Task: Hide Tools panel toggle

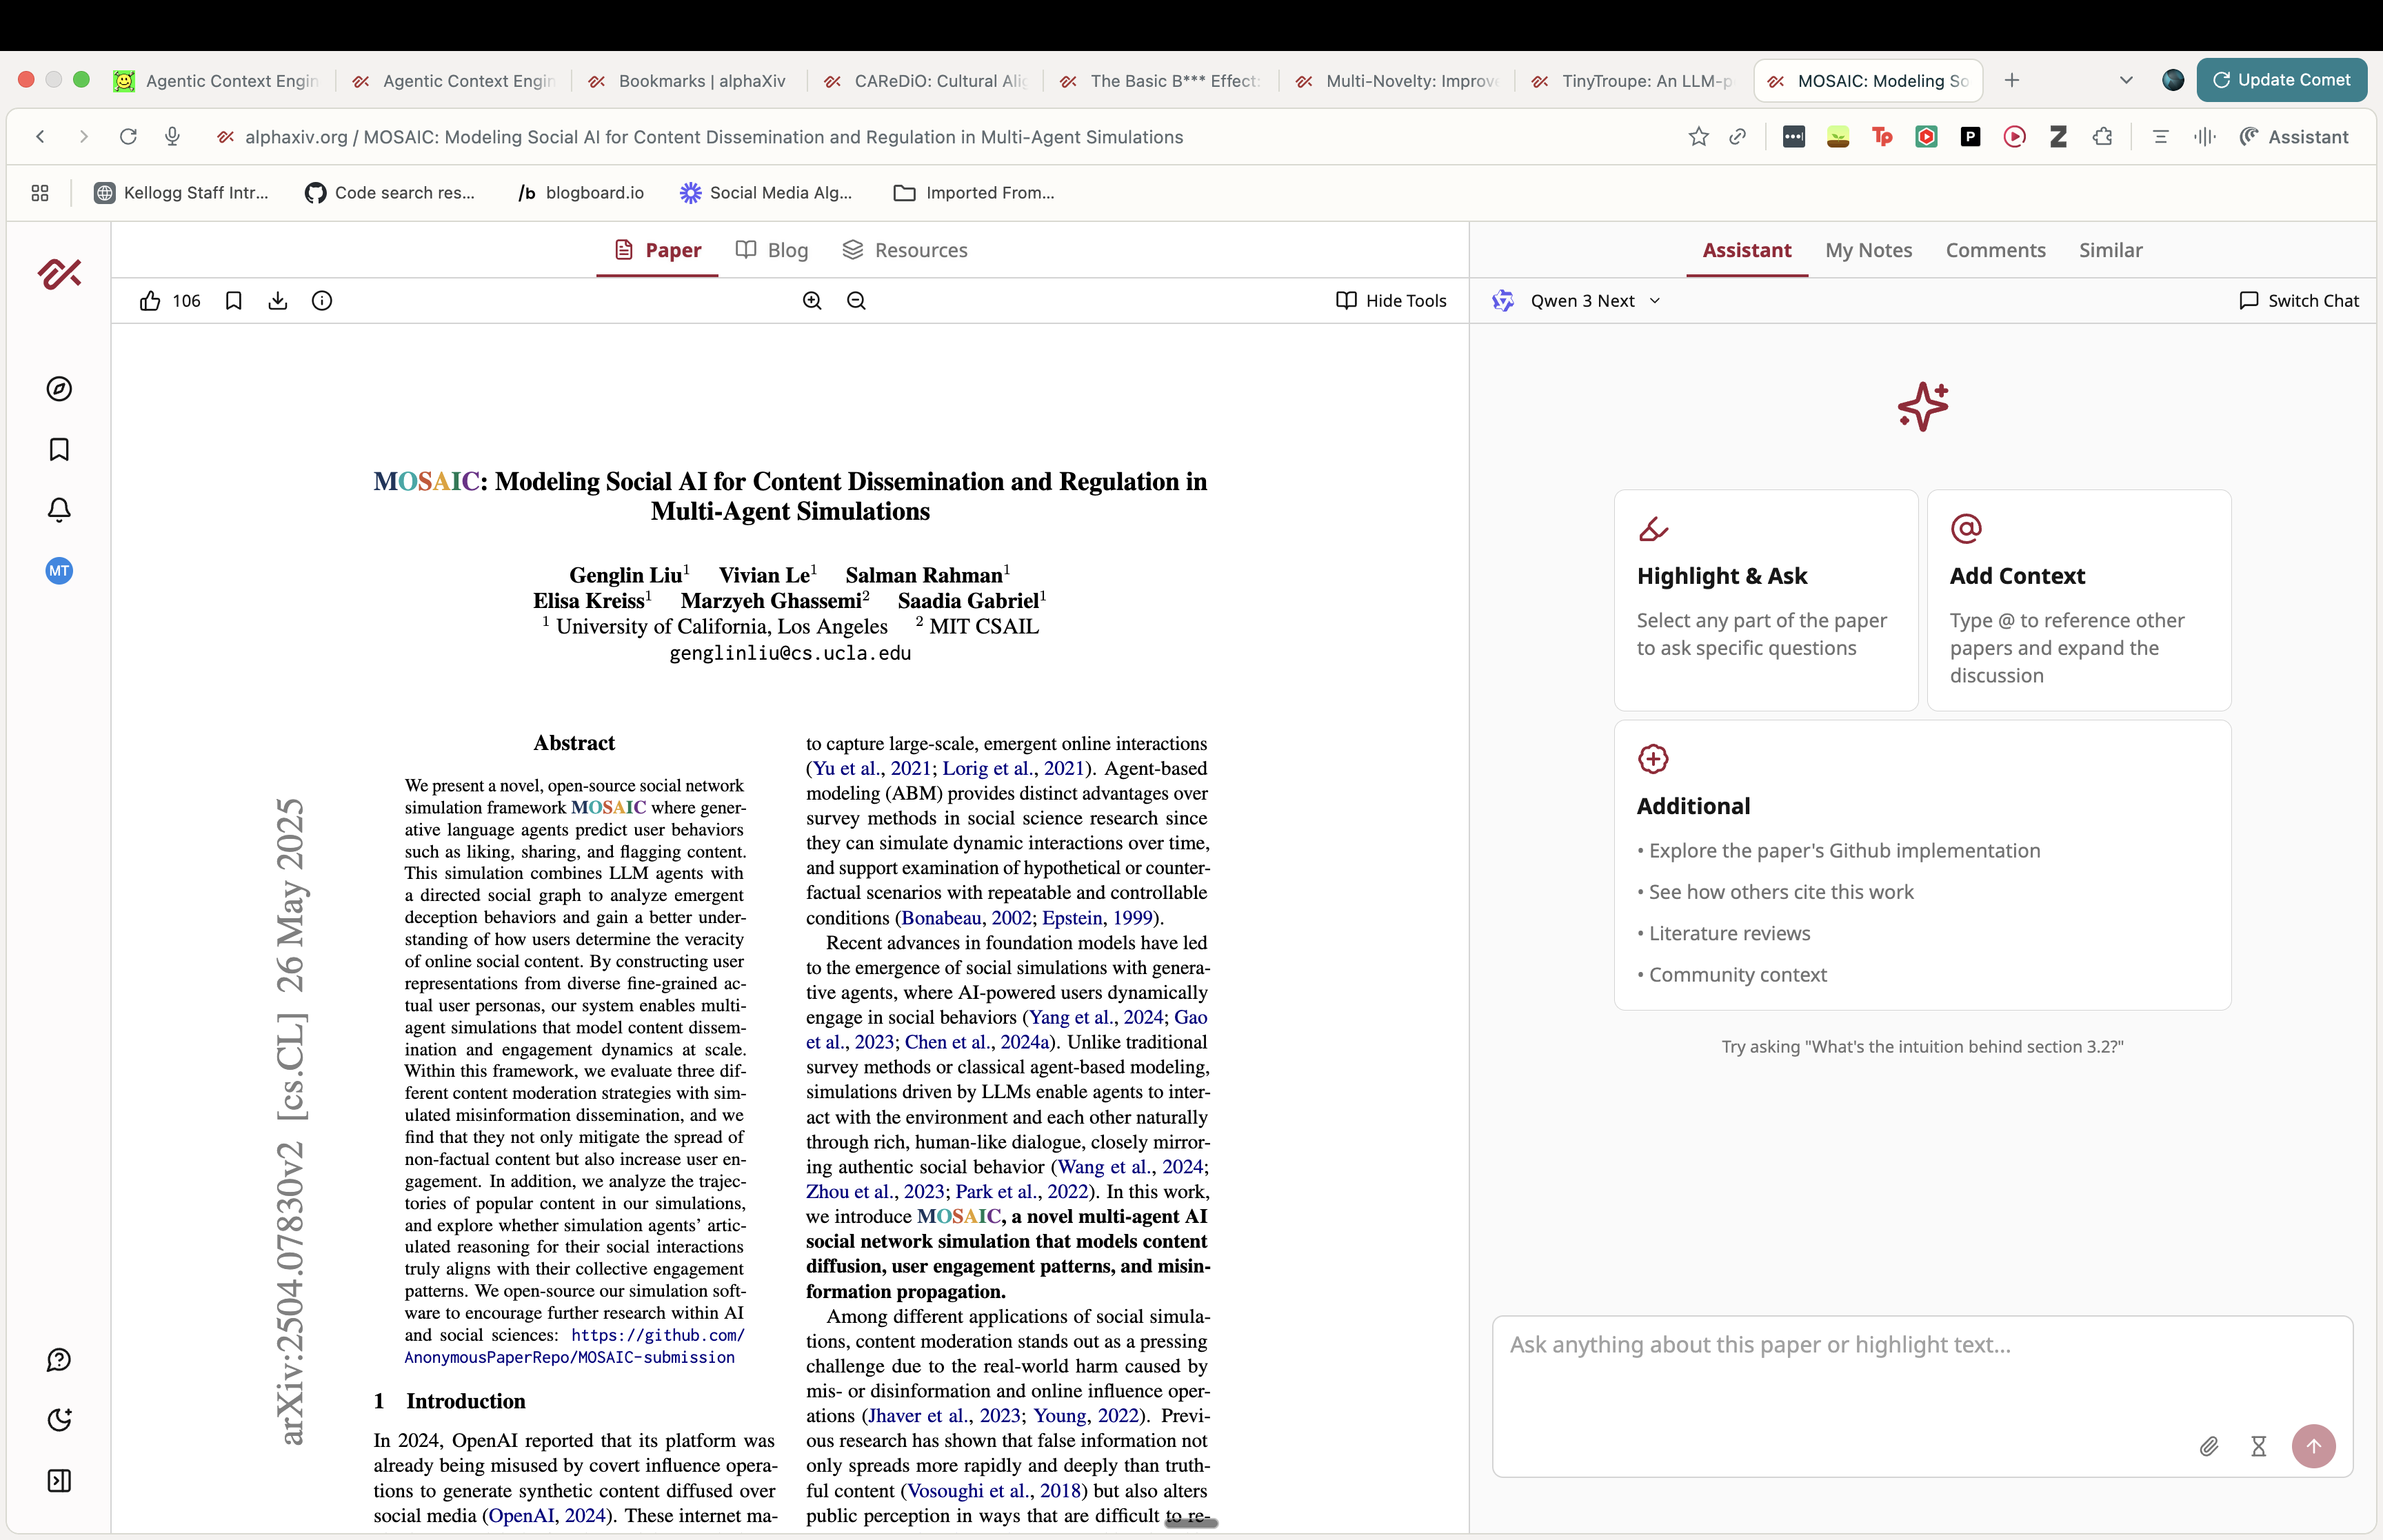Action: [x=1391, y=301]
